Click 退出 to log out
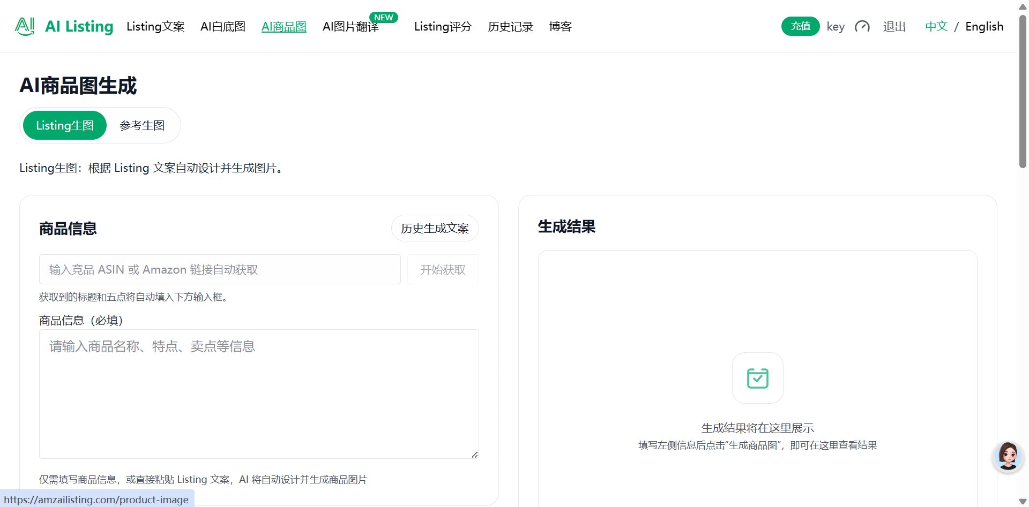 pyautogui.click(x=894, y=26)
